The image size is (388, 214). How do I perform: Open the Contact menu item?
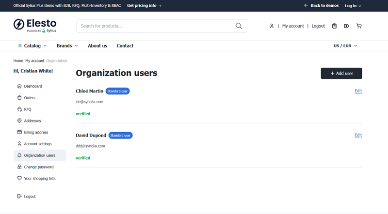coord(125,46)
